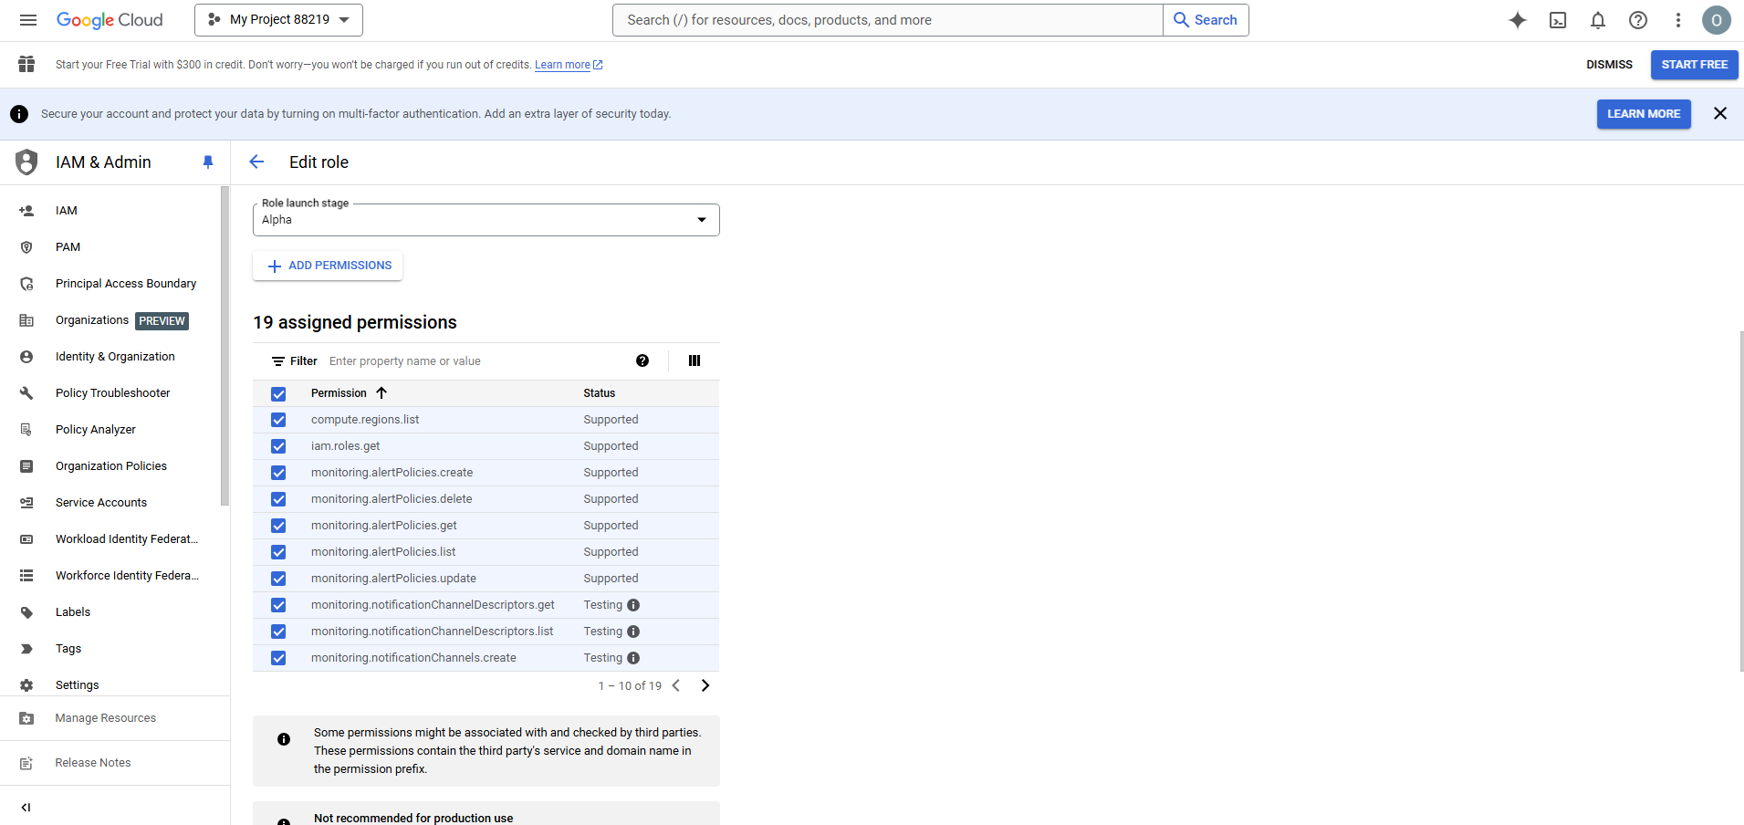Follow the Learn more free trial link
This screenshot has height=825, width=1744.
pos(562,65)
